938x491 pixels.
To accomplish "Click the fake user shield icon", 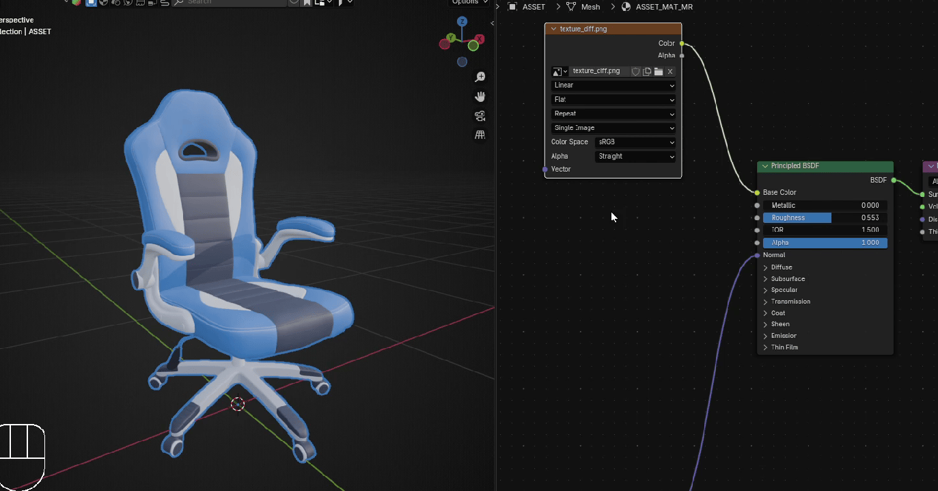I will click(635, 71).
